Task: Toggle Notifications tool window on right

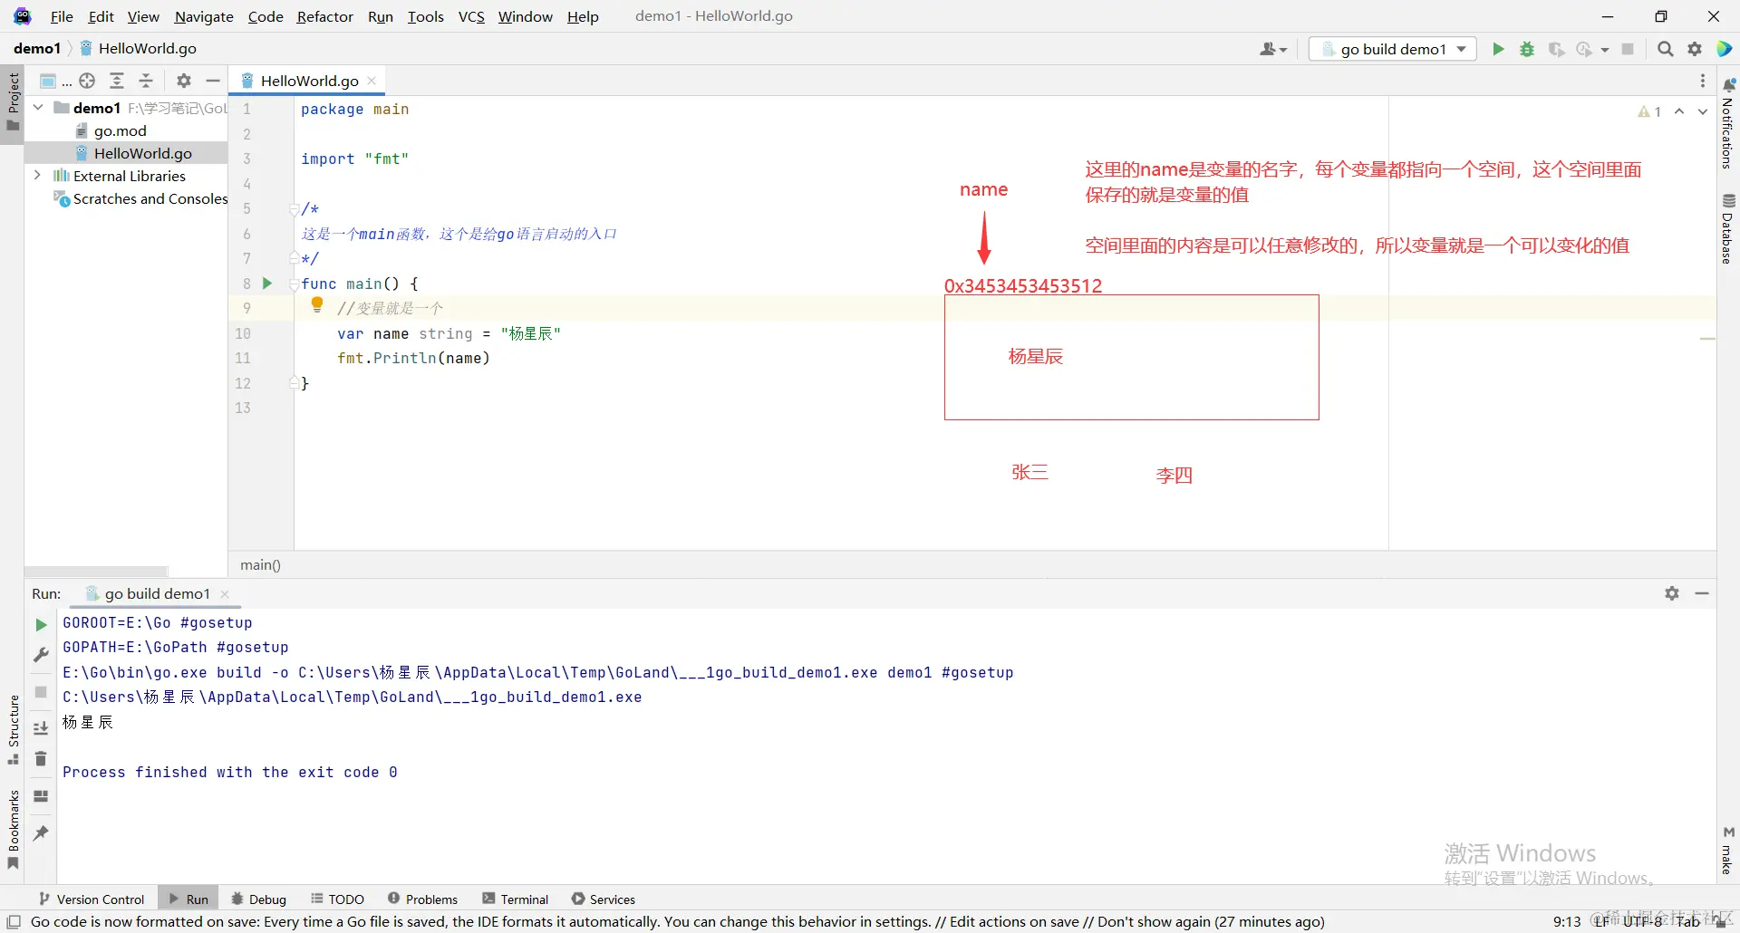Action: (1728, 124)
